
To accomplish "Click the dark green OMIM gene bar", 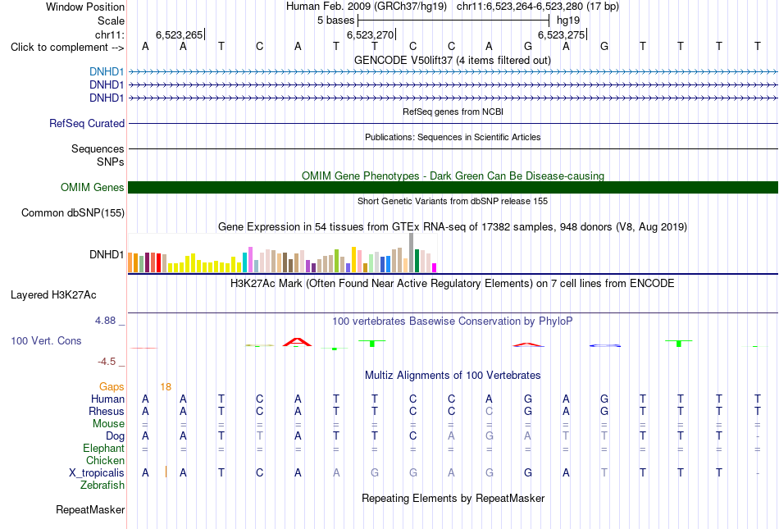I will (453, 187).
